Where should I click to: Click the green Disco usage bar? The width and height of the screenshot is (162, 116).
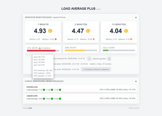[106, 50]
